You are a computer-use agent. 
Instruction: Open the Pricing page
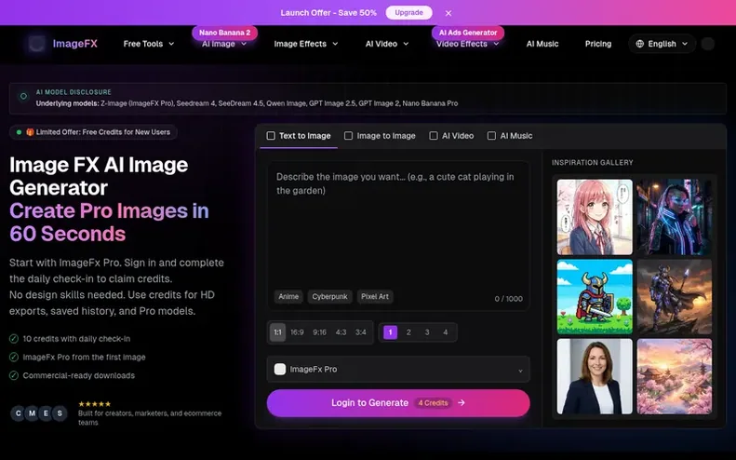point(598,44)
